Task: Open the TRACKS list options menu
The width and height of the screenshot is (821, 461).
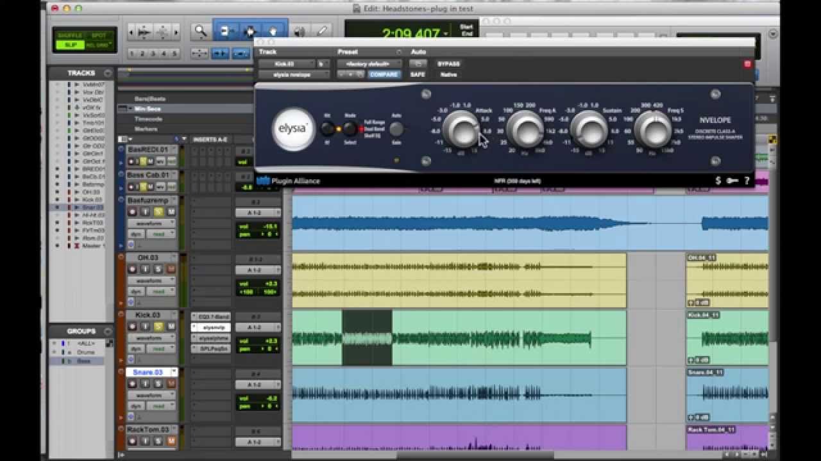Action: (108, 73)
